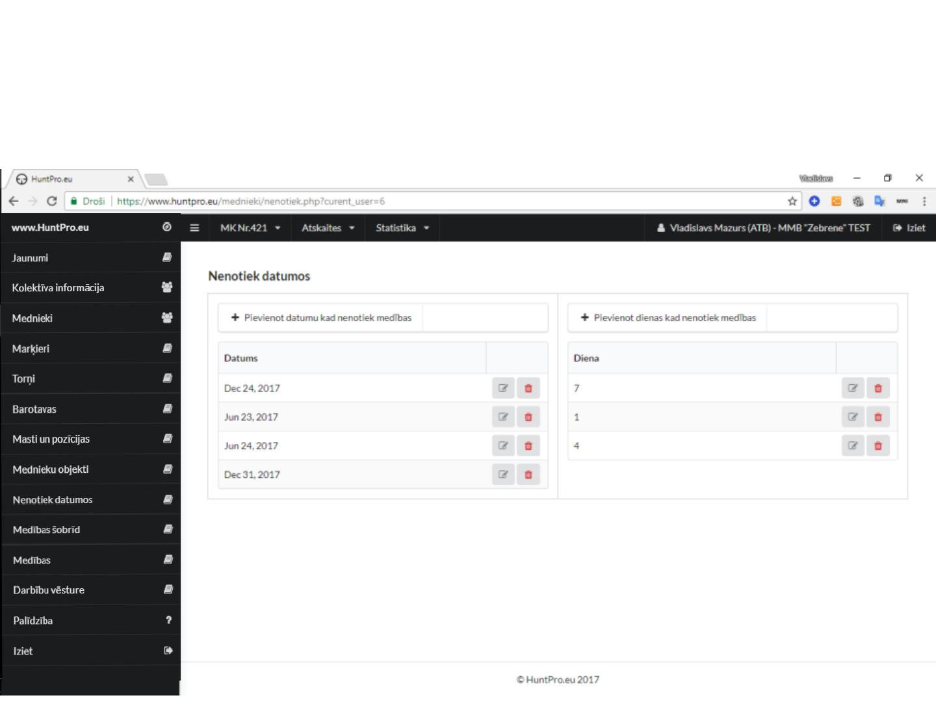936x702 pixels.
Task: Close the HuntPro.eu browser tab
Action: (131, 179)
